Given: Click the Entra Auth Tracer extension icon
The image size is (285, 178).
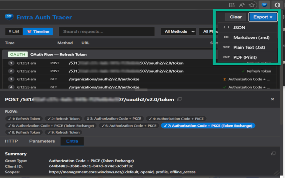Looking at the screenshot, I should (x=264, y=5).
